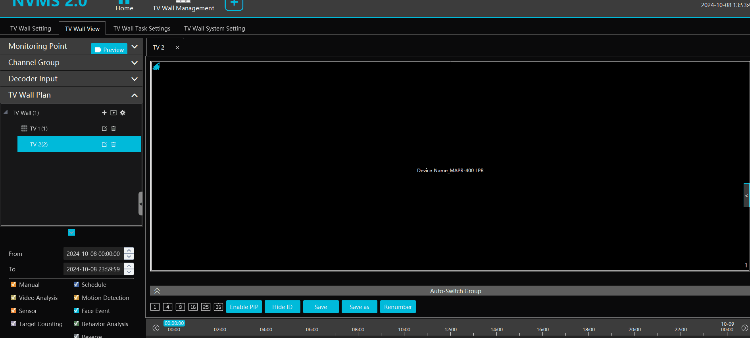Click the Renumber button

coord(398,307)
